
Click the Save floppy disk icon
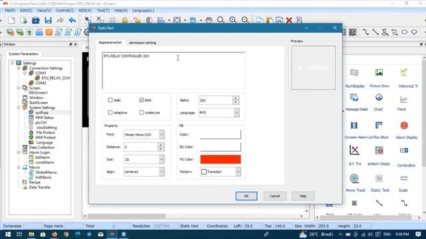click(48, 21)
